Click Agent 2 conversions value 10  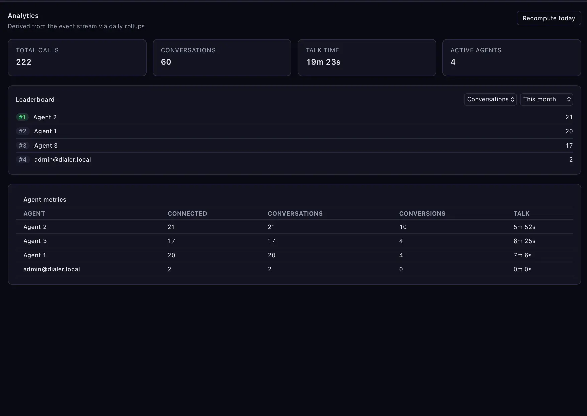[x=403, y=227]
